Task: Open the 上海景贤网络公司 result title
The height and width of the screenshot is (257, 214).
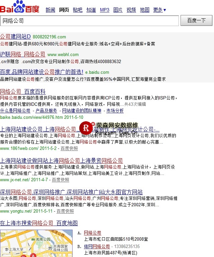Action: pos(61,161)
